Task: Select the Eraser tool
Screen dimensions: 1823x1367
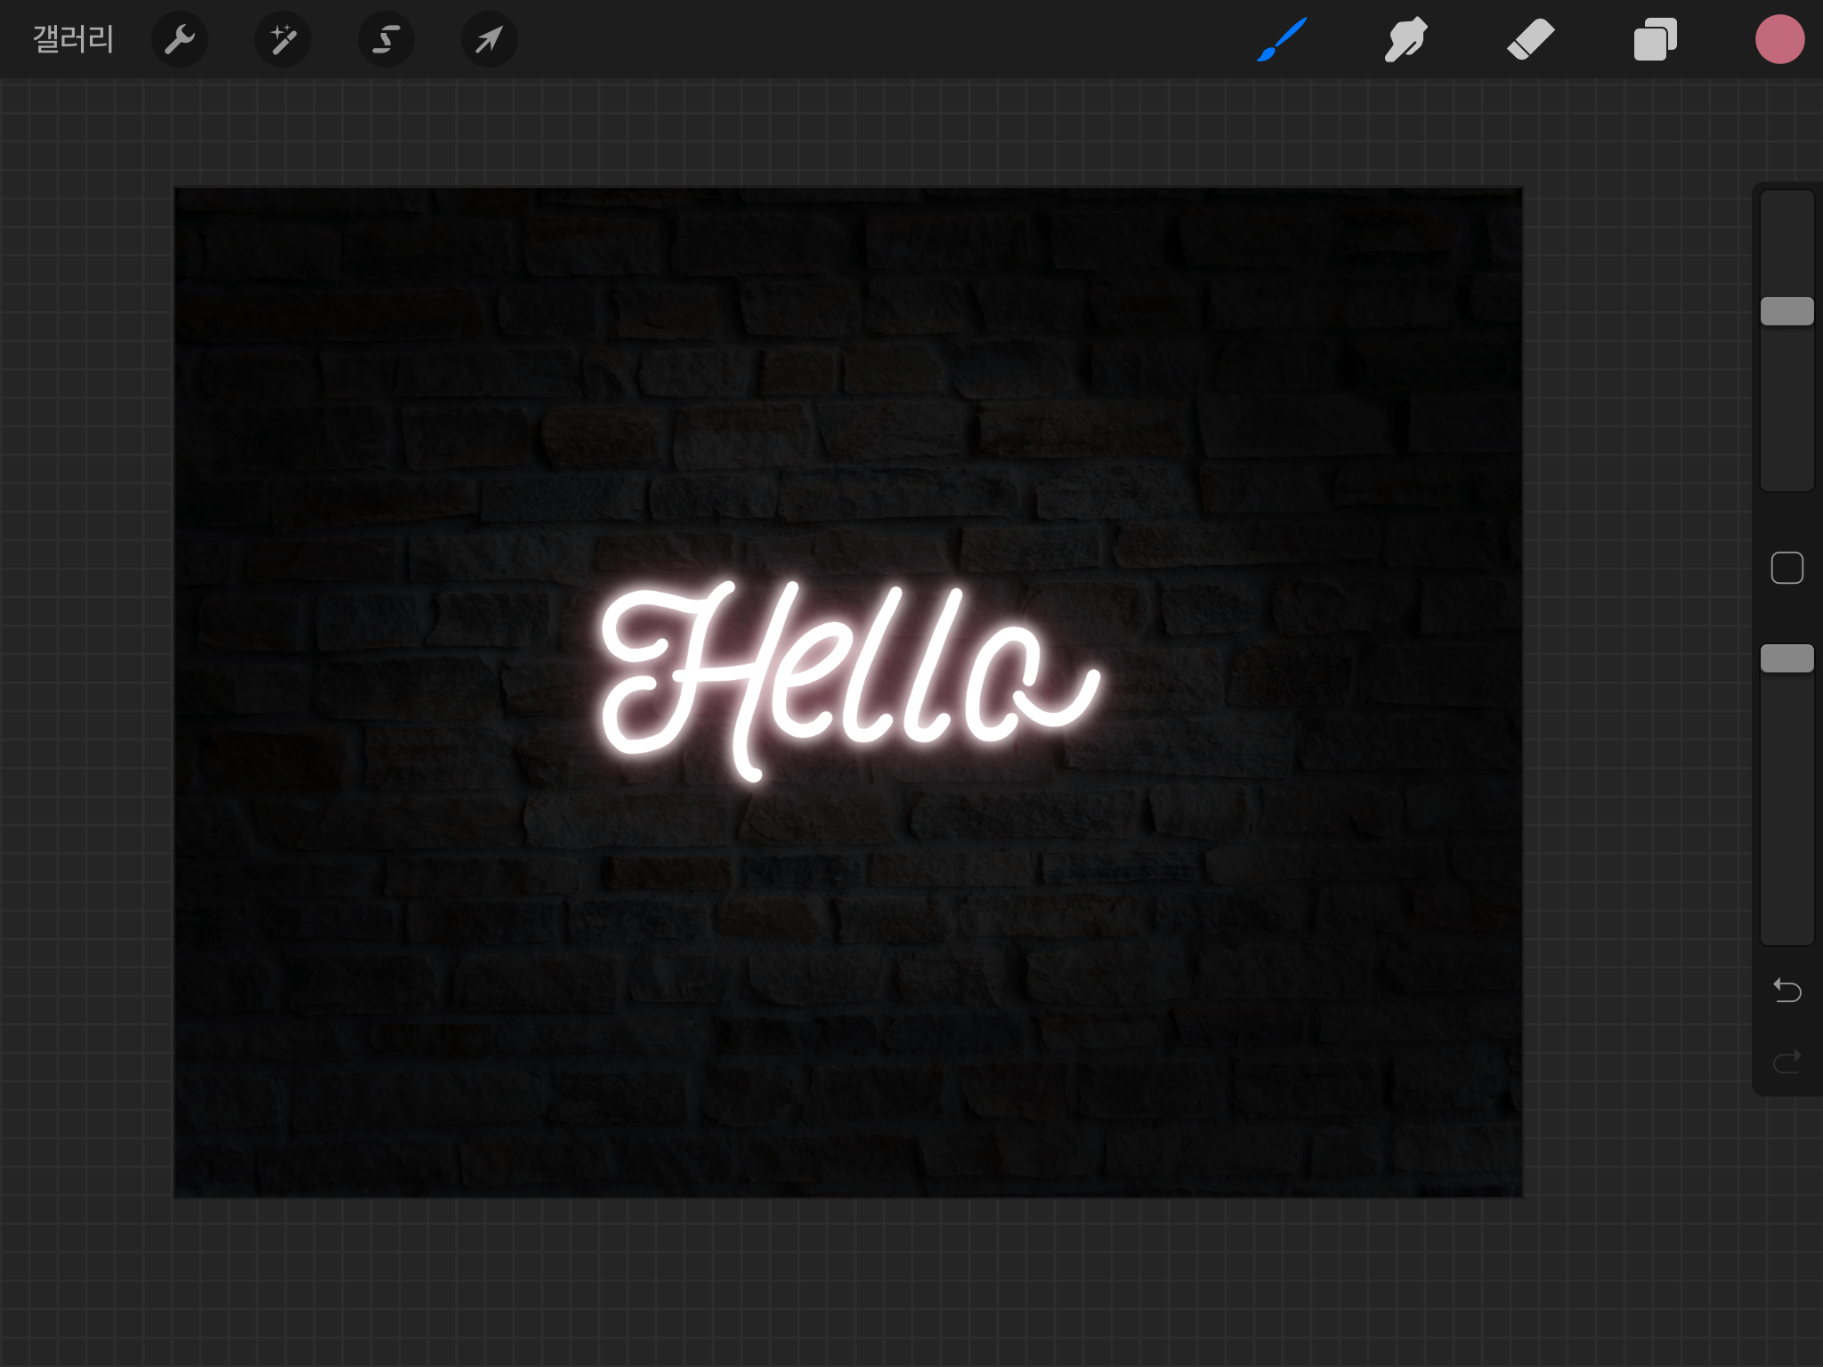Action: point(1530,40)
